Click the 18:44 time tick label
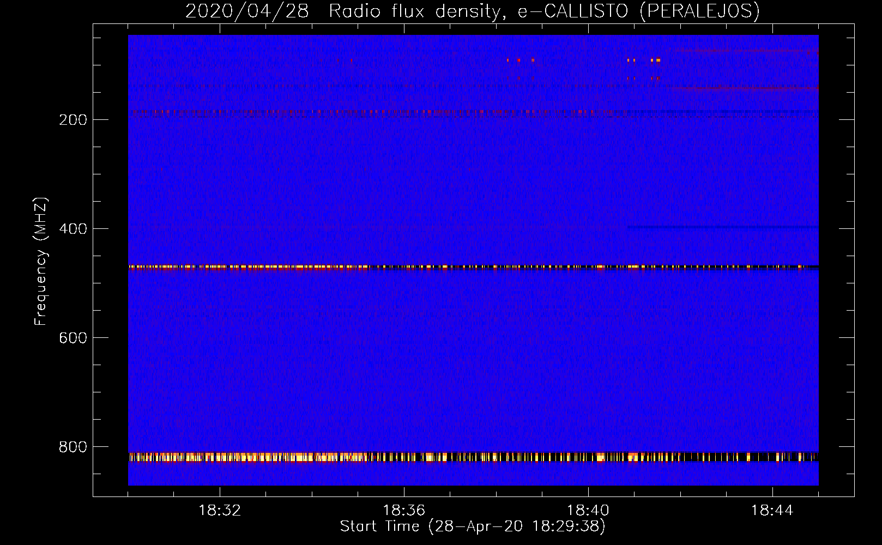Screen dimensions: 882x545 [772, 510]
